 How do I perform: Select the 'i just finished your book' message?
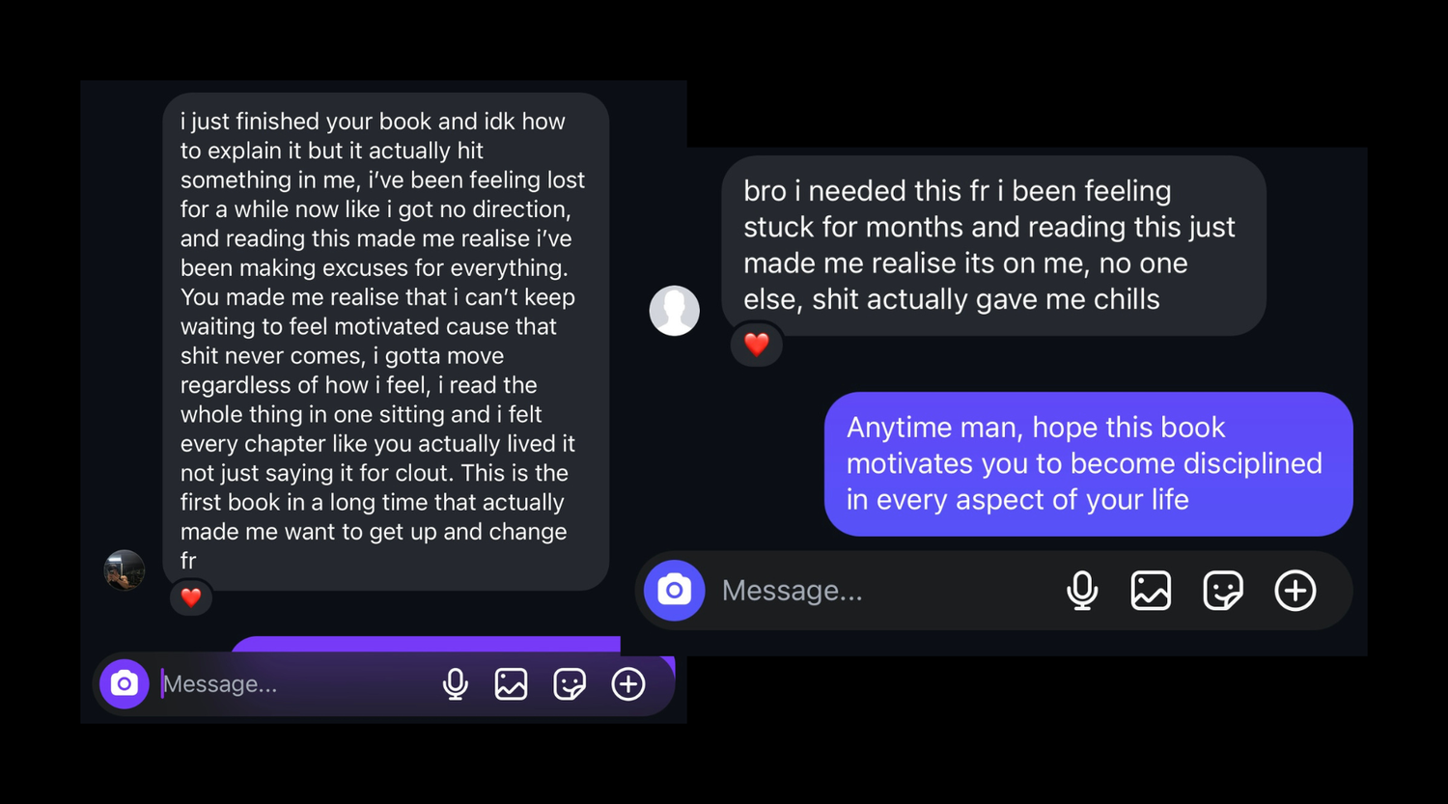(385, 342)
